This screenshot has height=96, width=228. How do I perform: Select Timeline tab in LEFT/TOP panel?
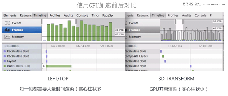coord(40,15)
